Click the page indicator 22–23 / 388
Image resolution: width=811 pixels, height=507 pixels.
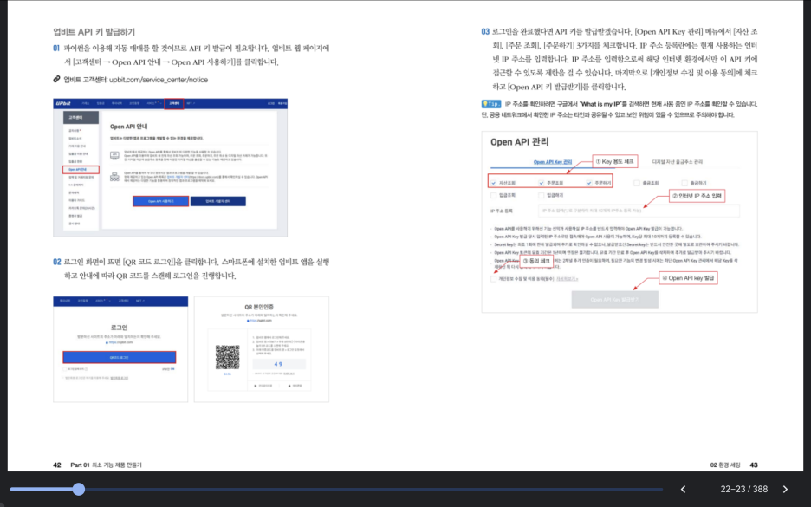pos(744,489)
